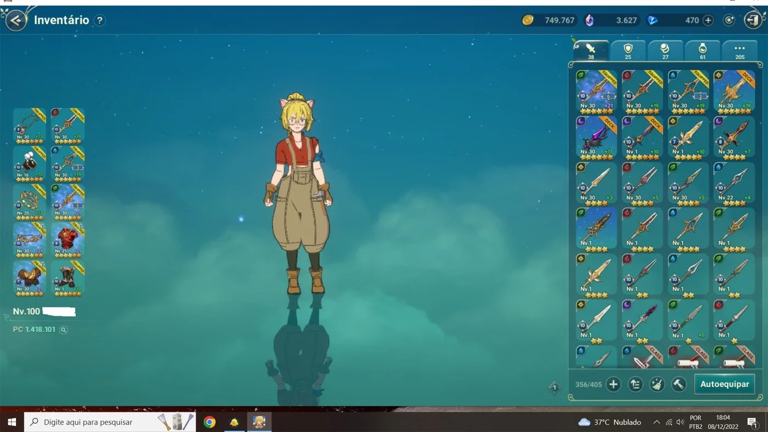The width and height of the screenshot is (768, 432).
Task: Select equipped blue sword Nv.30 +19 in grid
Action: tap(688, 91)
